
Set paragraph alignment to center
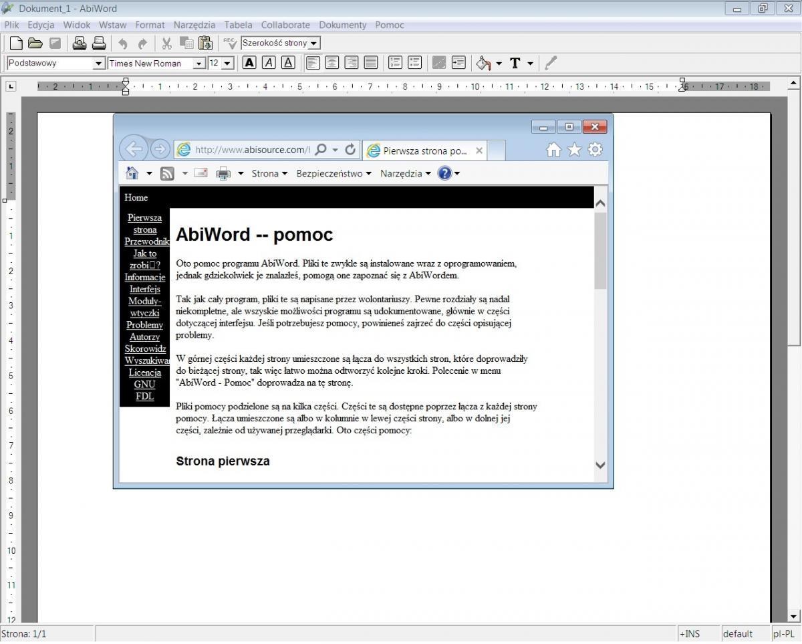pos(332,63)
